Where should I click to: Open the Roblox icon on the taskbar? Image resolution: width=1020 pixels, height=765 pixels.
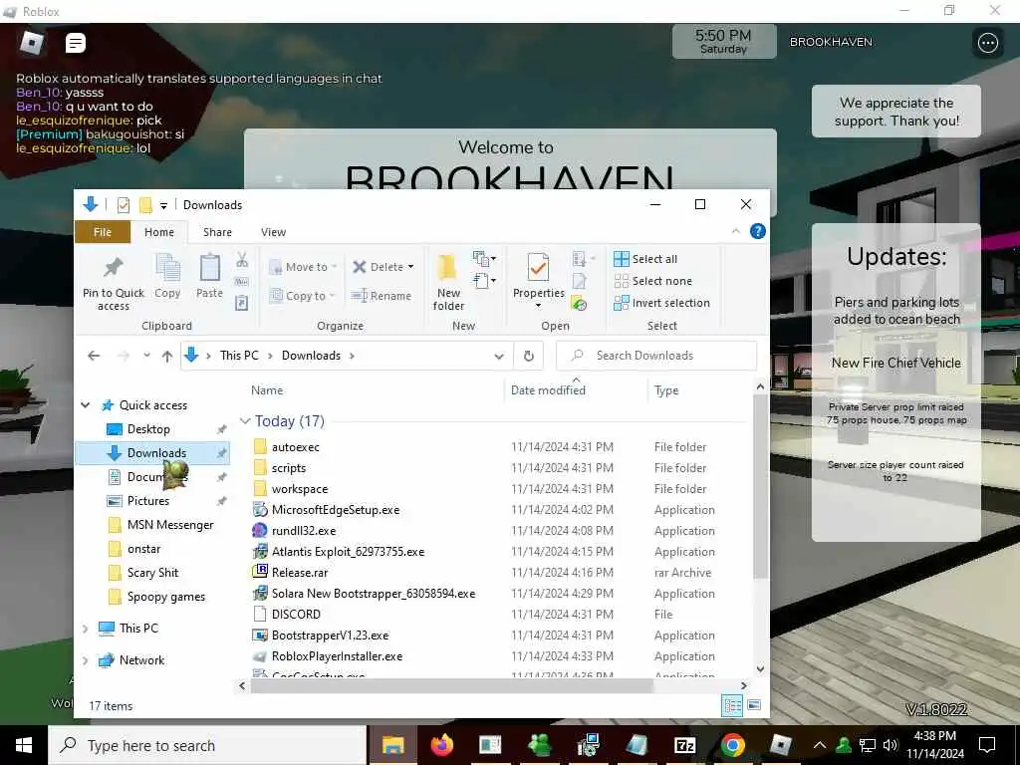[x=781, y=745]
